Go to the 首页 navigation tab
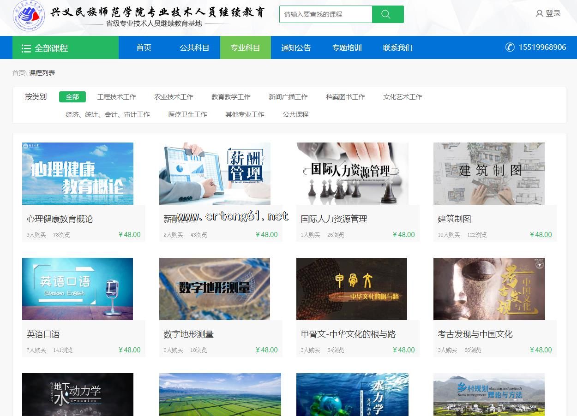This screenshot has width=577, height=416. [144, 48]
